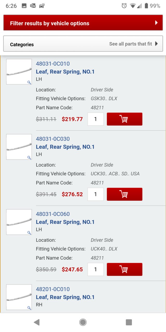
Task: Add 48031-0C010 leaf spring to cart
Action: point(125,119)
